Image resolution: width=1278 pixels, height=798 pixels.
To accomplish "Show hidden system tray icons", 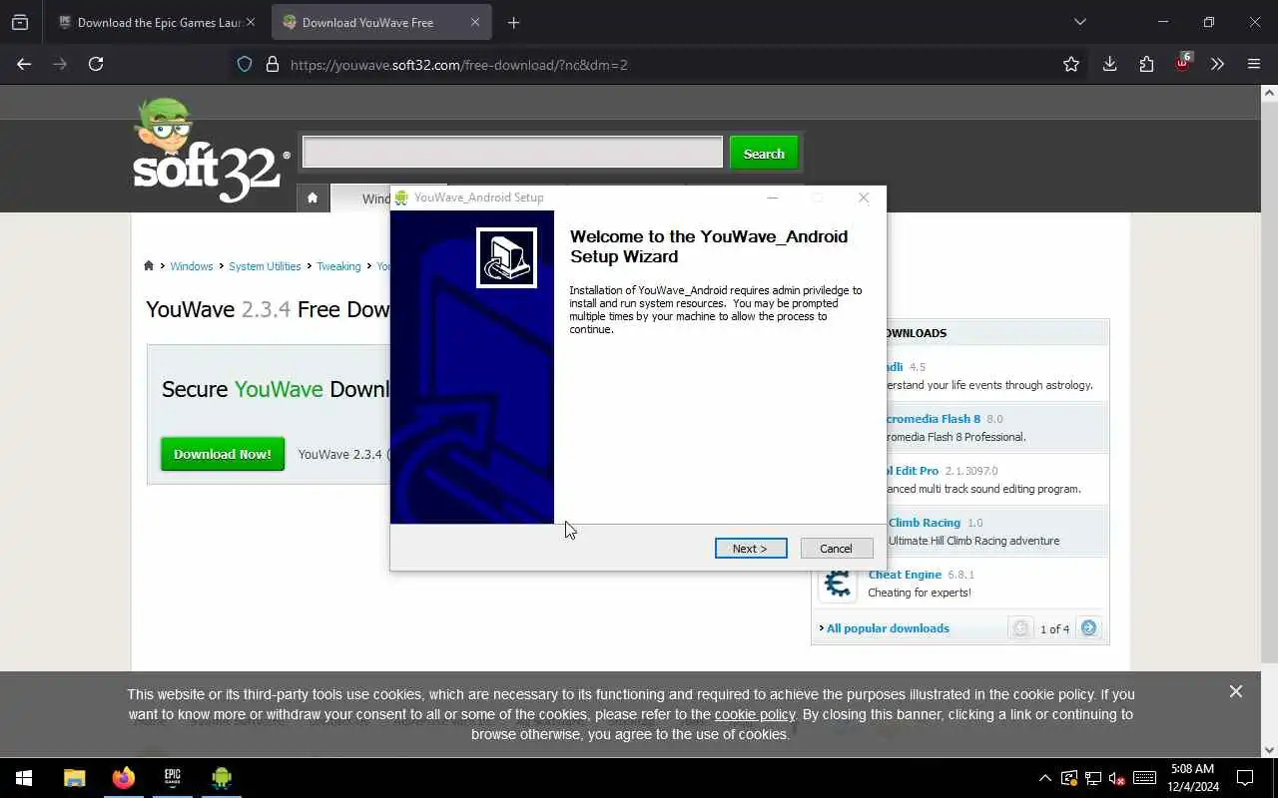I will (x=1045, y=778).
